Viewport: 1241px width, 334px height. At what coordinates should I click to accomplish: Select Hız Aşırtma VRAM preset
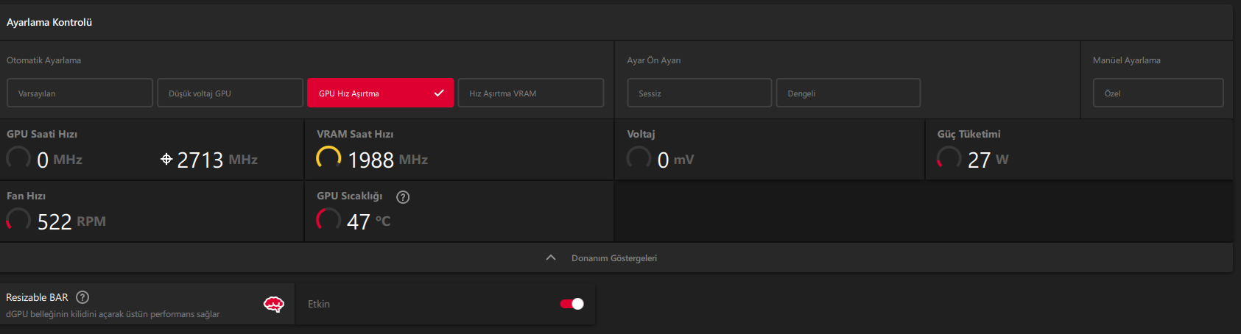(x=530, y=93)
